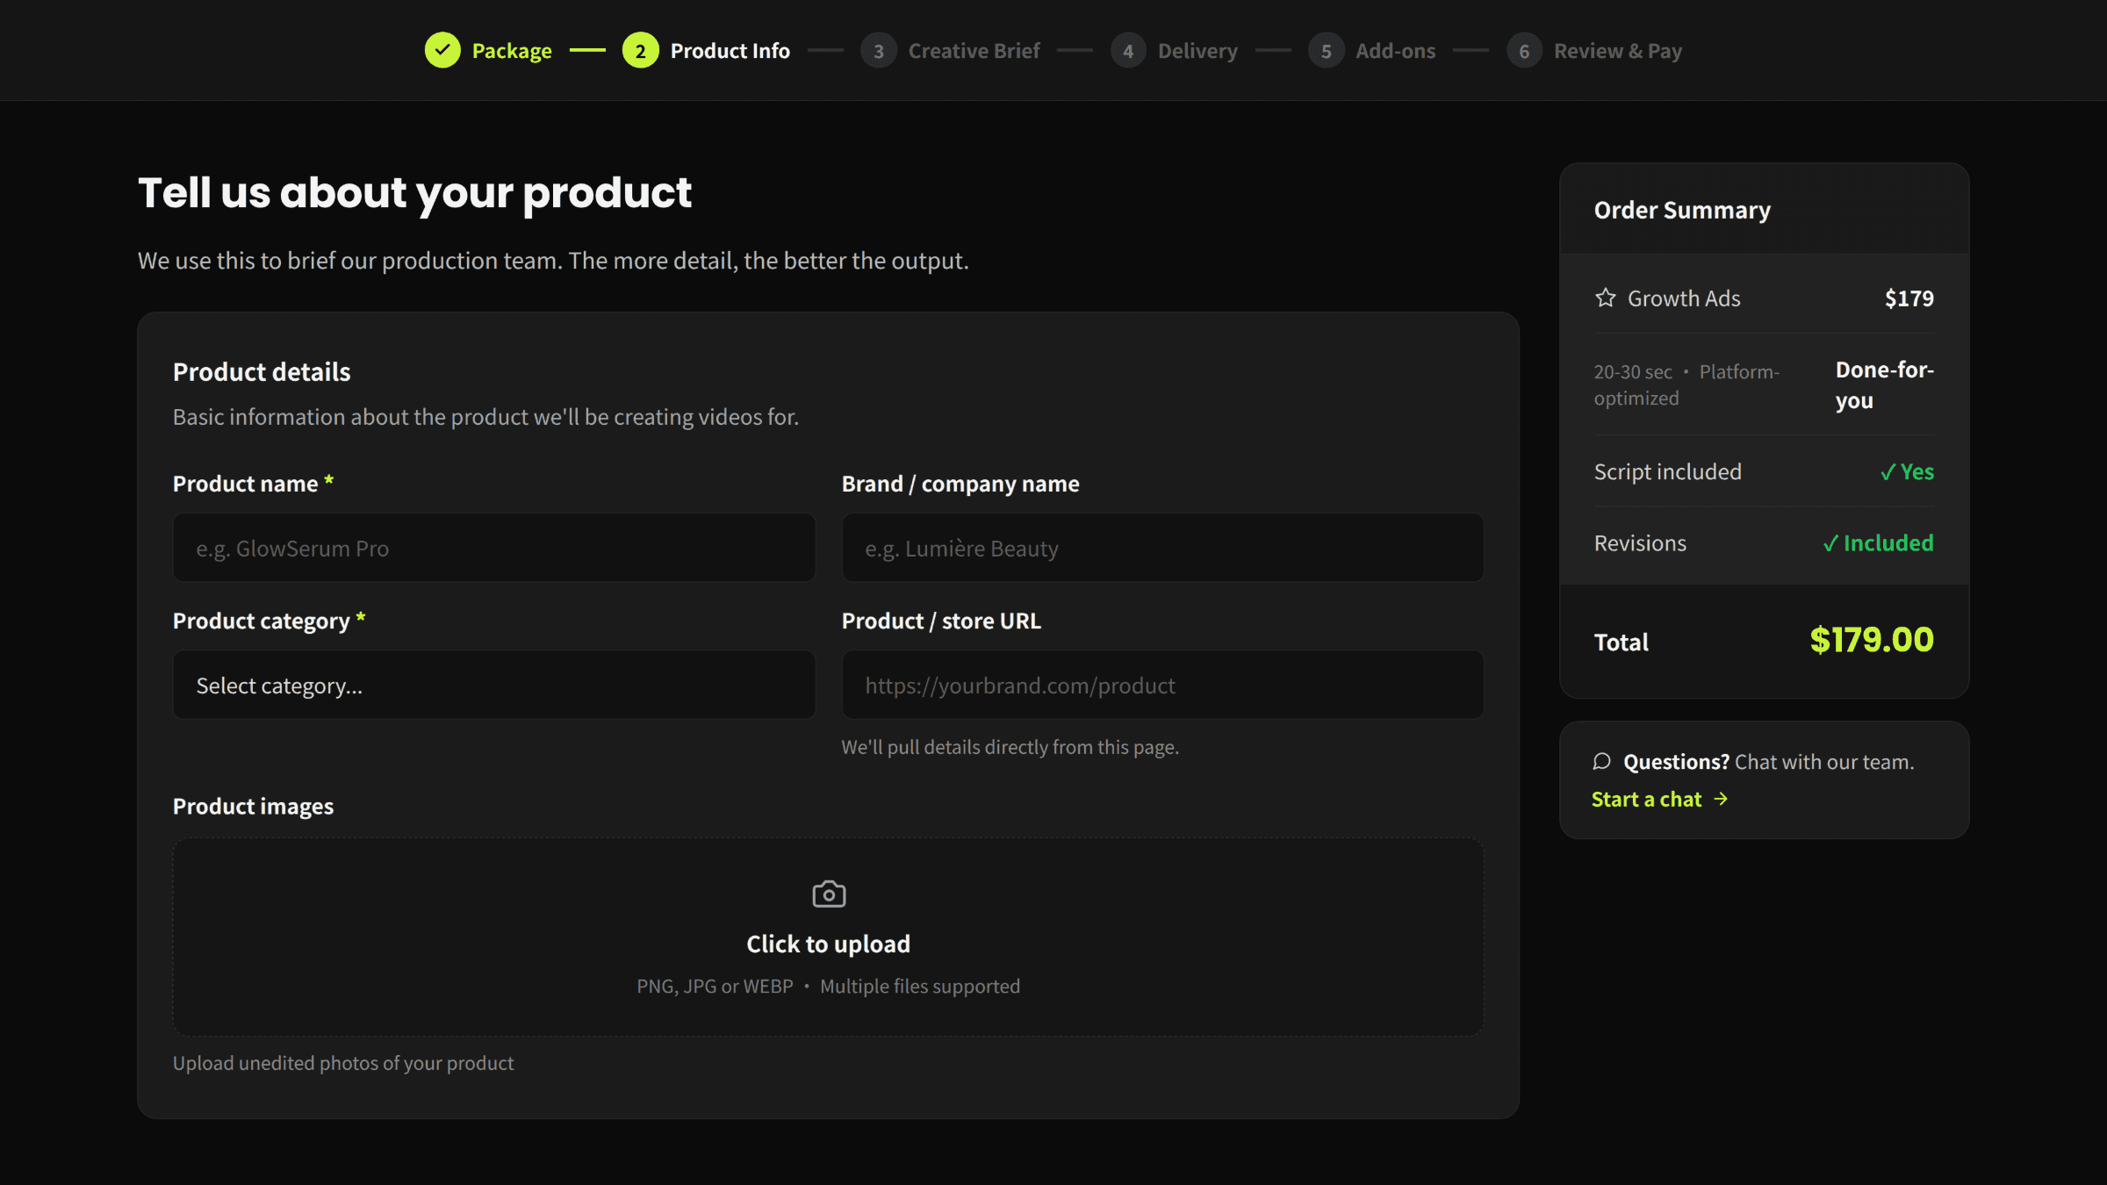
Task: Focus the Product name input field
Action: [493, 548]
